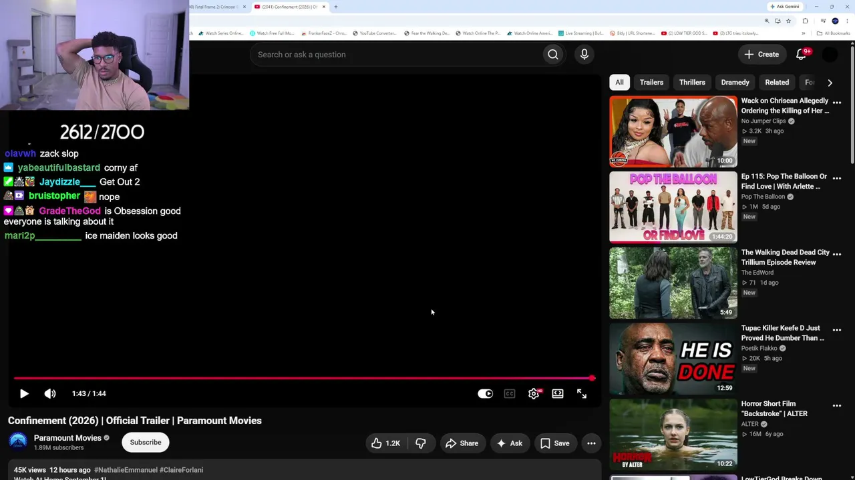
Task: Click the page vertical scrollbar
Action: [x=852, y=107]
